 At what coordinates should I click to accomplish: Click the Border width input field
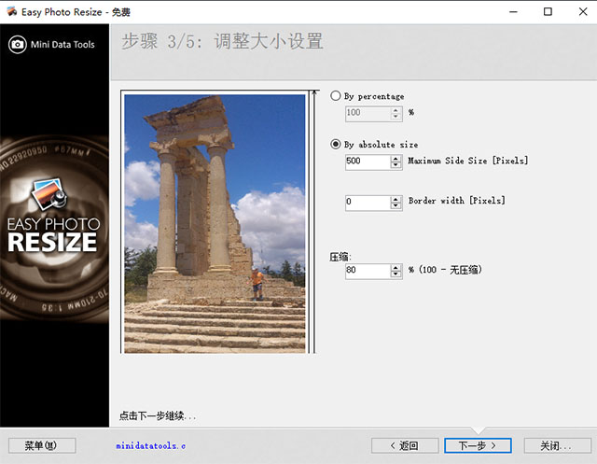click(367, 202)
